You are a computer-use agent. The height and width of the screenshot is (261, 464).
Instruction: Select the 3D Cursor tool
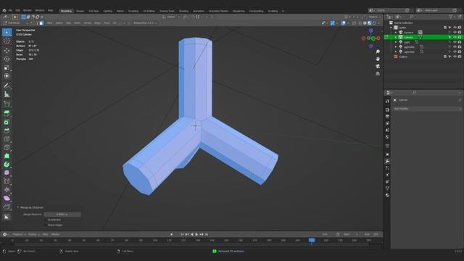(7, 41)
